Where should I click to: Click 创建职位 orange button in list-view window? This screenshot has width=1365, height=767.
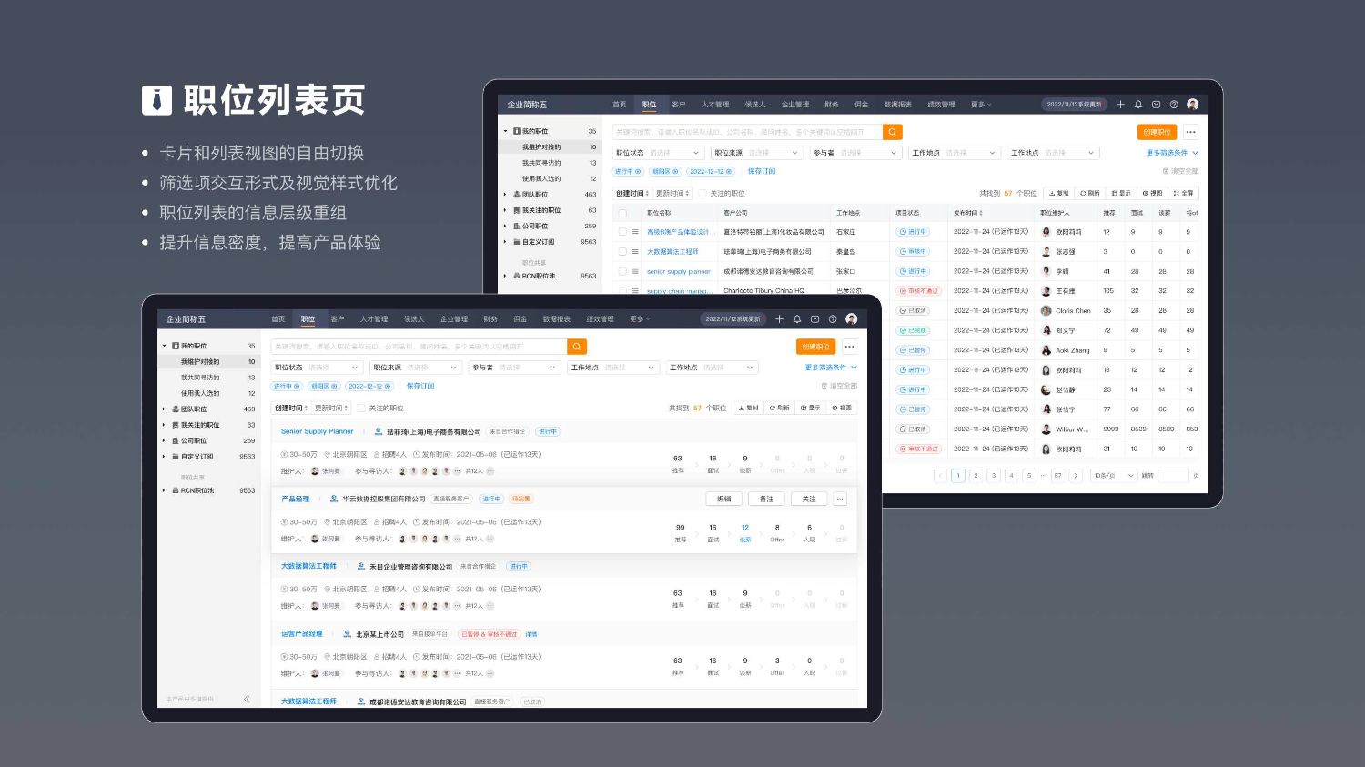(1157, 132)
